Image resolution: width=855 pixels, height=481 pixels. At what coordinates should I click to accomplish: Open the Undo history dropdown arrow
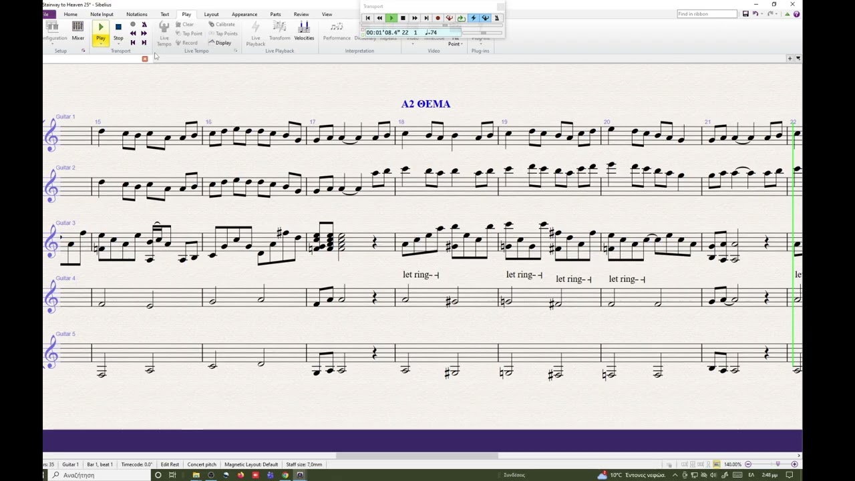pyautogui.click(x=761, y=14)
